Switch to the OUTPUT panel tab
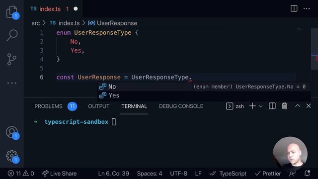 [98, 106]
